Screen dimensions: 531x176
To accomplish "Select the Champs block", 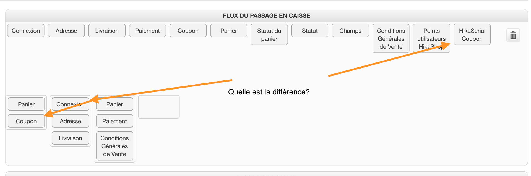I will tap(350, 31).
